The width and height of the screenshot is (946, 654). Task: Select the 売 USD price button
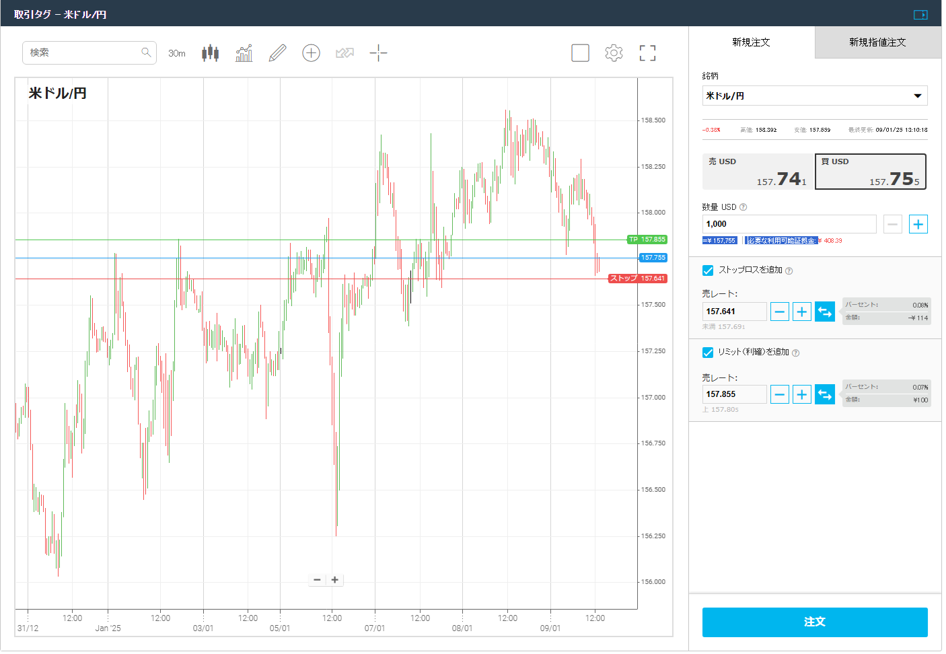(758, 172)
